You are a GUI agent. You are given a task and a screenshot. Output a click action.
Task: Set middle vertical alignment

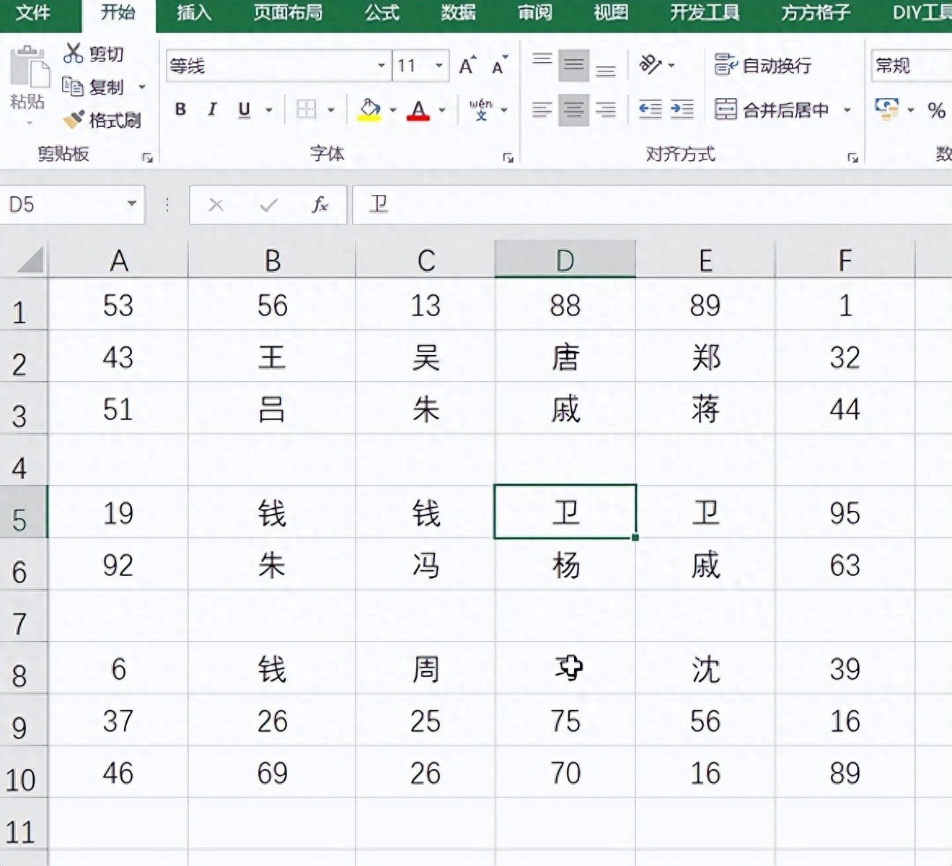574,66
